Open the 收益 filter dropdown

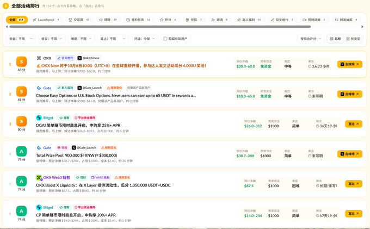click(x=52, y=39)
